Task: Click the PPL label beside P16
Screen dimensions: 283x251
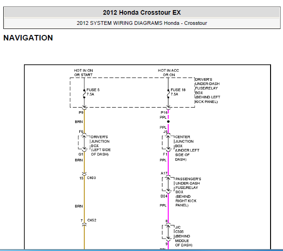Action: [x=163, y=117]
